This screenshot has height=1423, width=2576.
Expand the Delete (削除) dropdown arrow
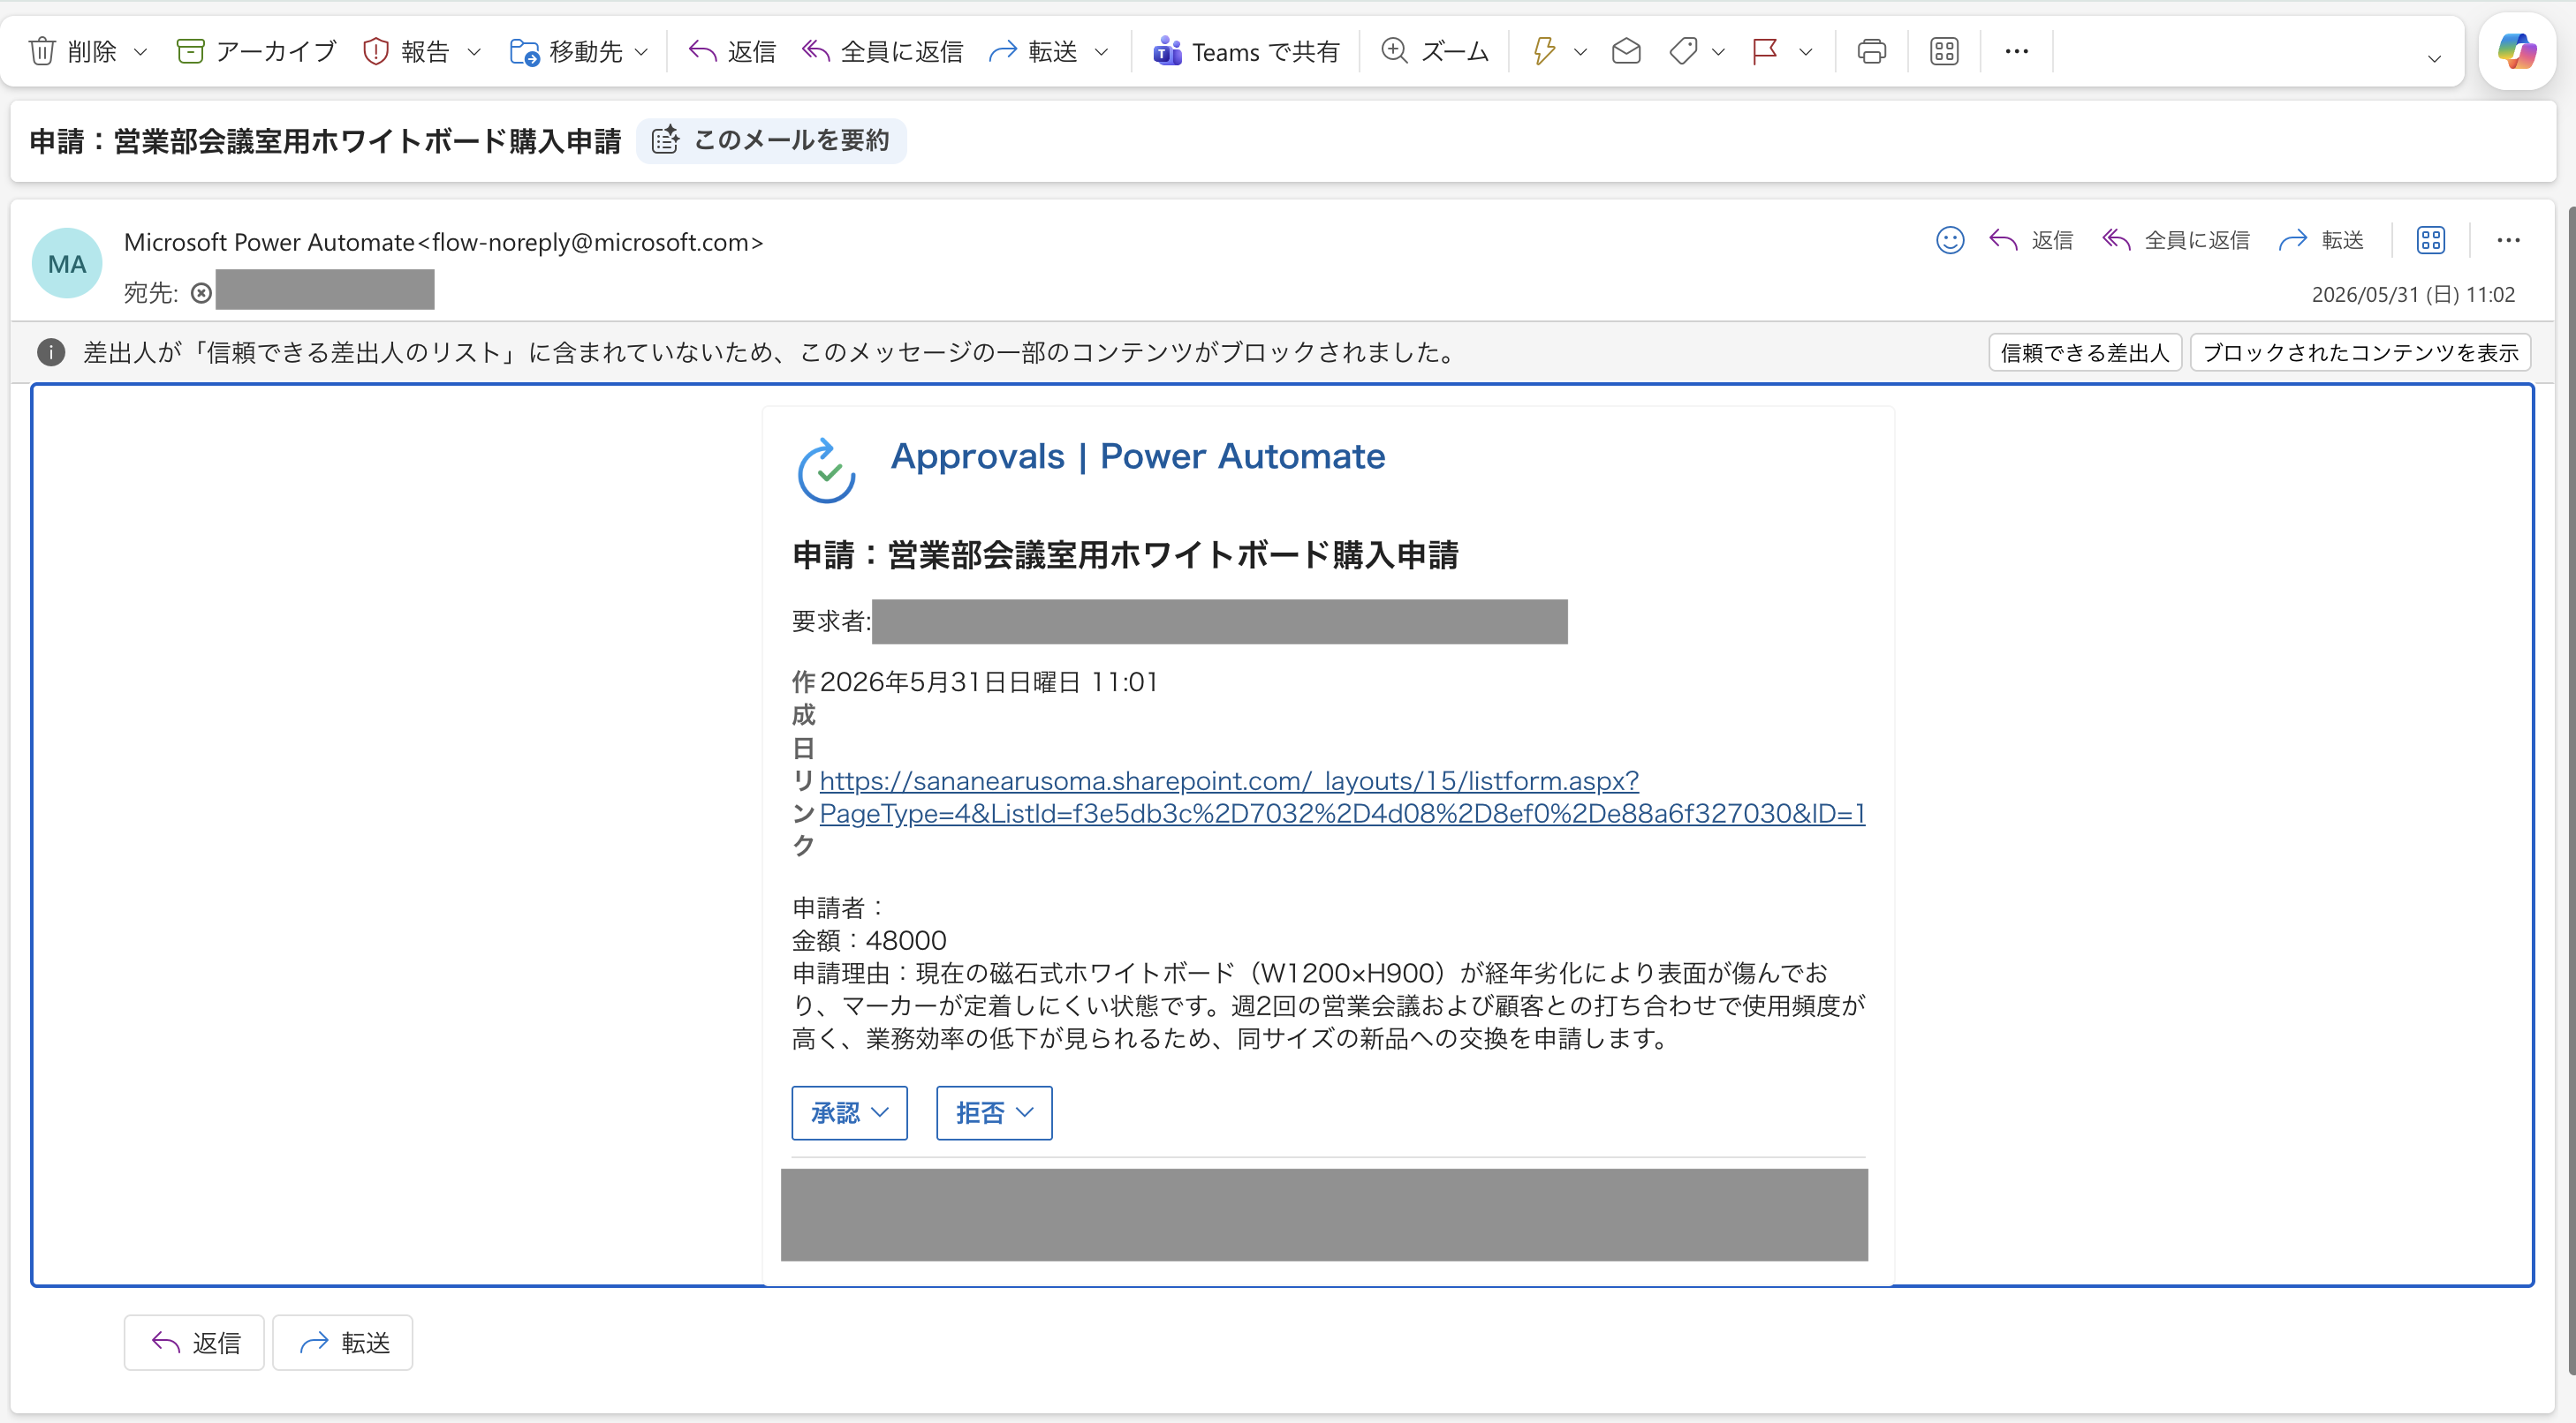point(141,51)
